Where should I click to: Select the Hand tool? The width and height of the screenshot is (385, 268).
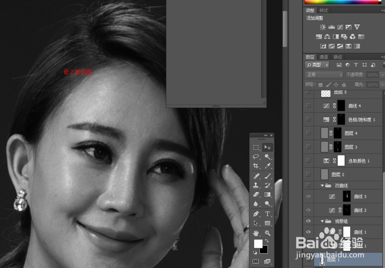pos(256,233)
